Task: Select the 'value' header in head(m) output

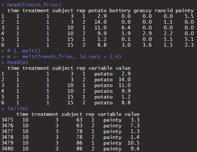Action: [123, 68]
